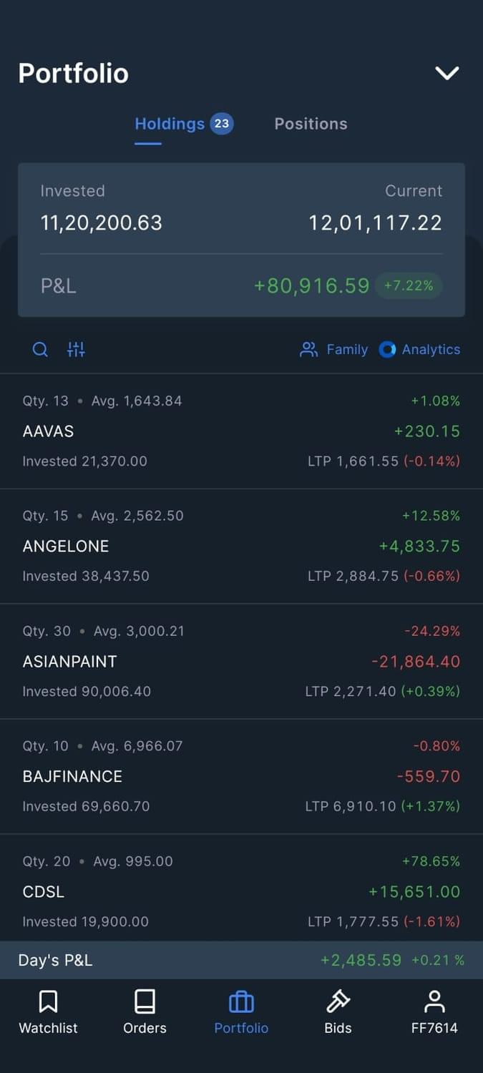Go to Orders book icon

145,1002
